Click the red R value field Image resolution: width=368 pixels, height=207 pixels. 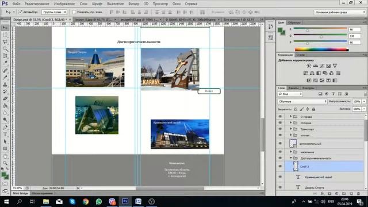tap(354, 29)
